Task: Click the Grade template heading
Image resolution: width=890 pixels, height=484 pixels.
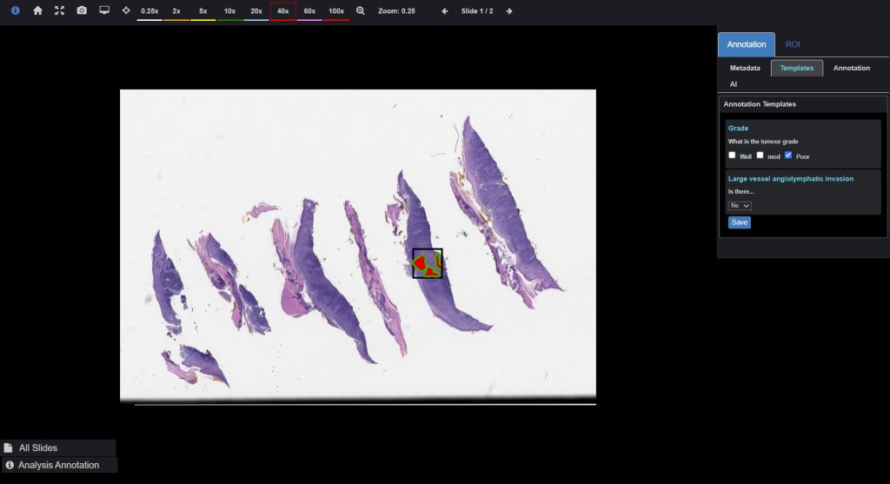Action: (x=738, y=129)
